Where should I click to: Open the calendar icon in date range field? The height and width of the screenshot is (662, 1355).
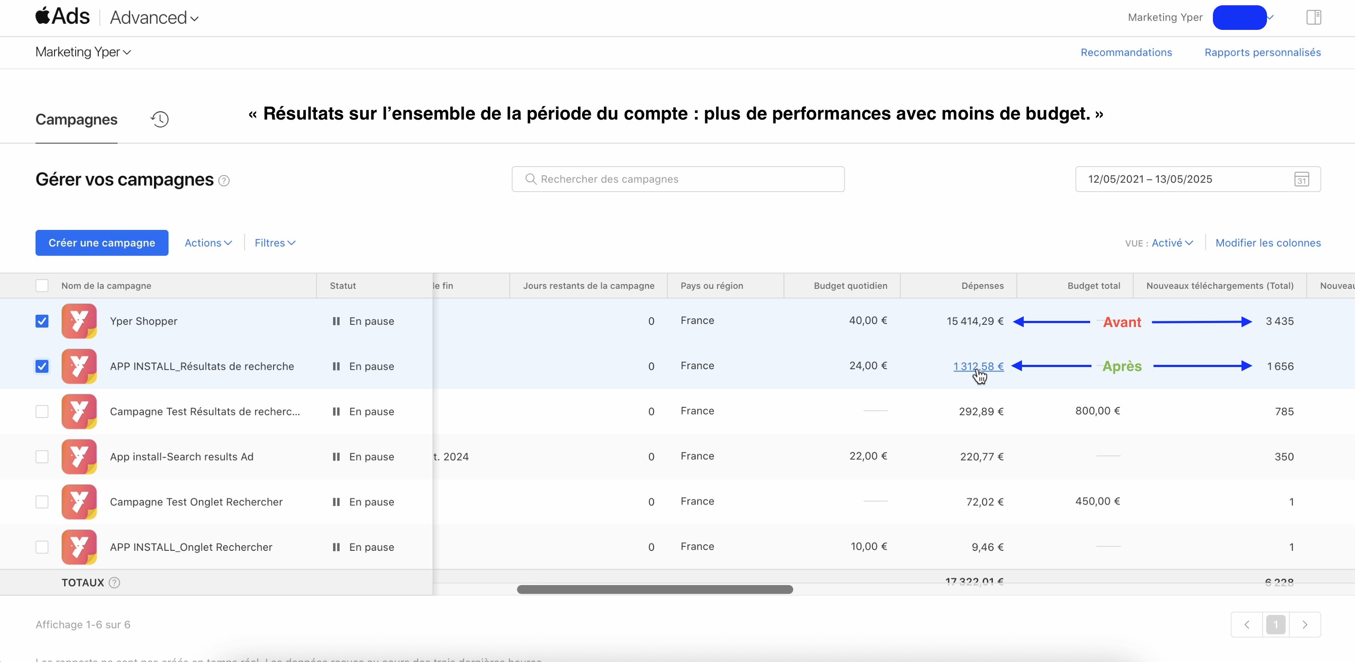(x=1301, y=179)
